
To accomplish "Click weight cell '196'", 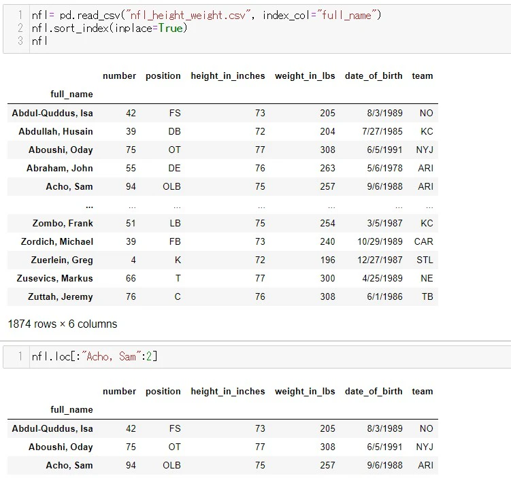I will coord(327,260).
